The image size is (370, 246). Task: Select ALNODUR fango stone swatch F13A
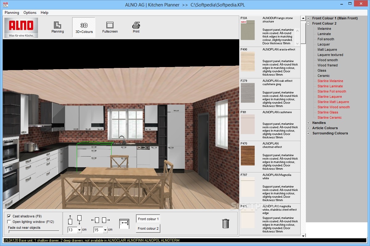click(x=248, y=30)
